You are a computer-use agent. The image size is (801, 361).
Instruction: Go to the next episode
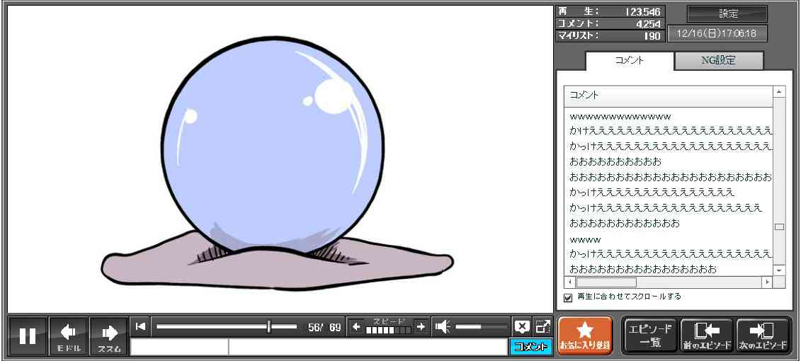click(x=763, y=336)
